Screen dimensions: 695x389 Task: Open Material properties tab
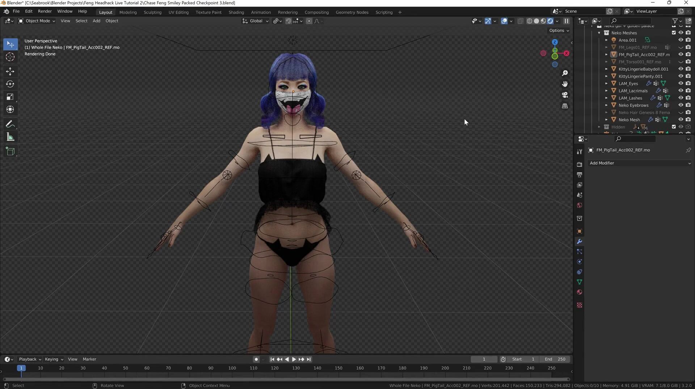580,292
